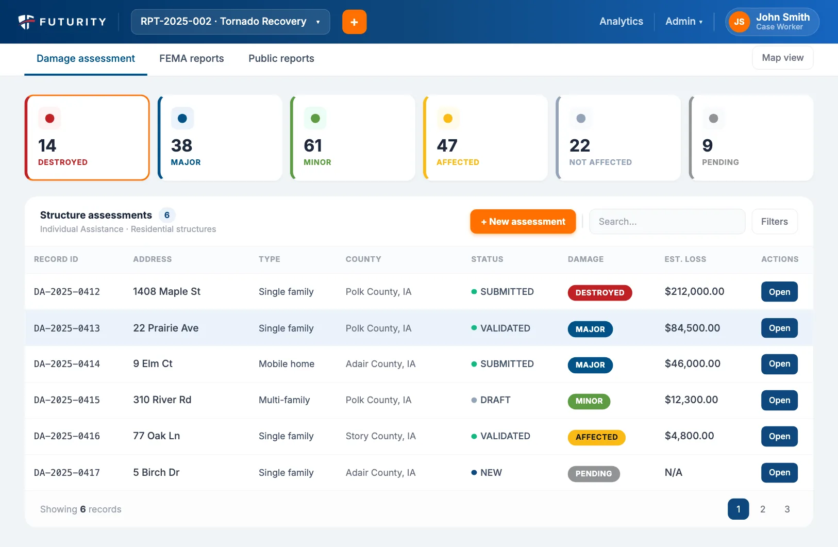Click the $212,000.00 loss value
This screenshot has height=547, width=838.
pos(694,291)
